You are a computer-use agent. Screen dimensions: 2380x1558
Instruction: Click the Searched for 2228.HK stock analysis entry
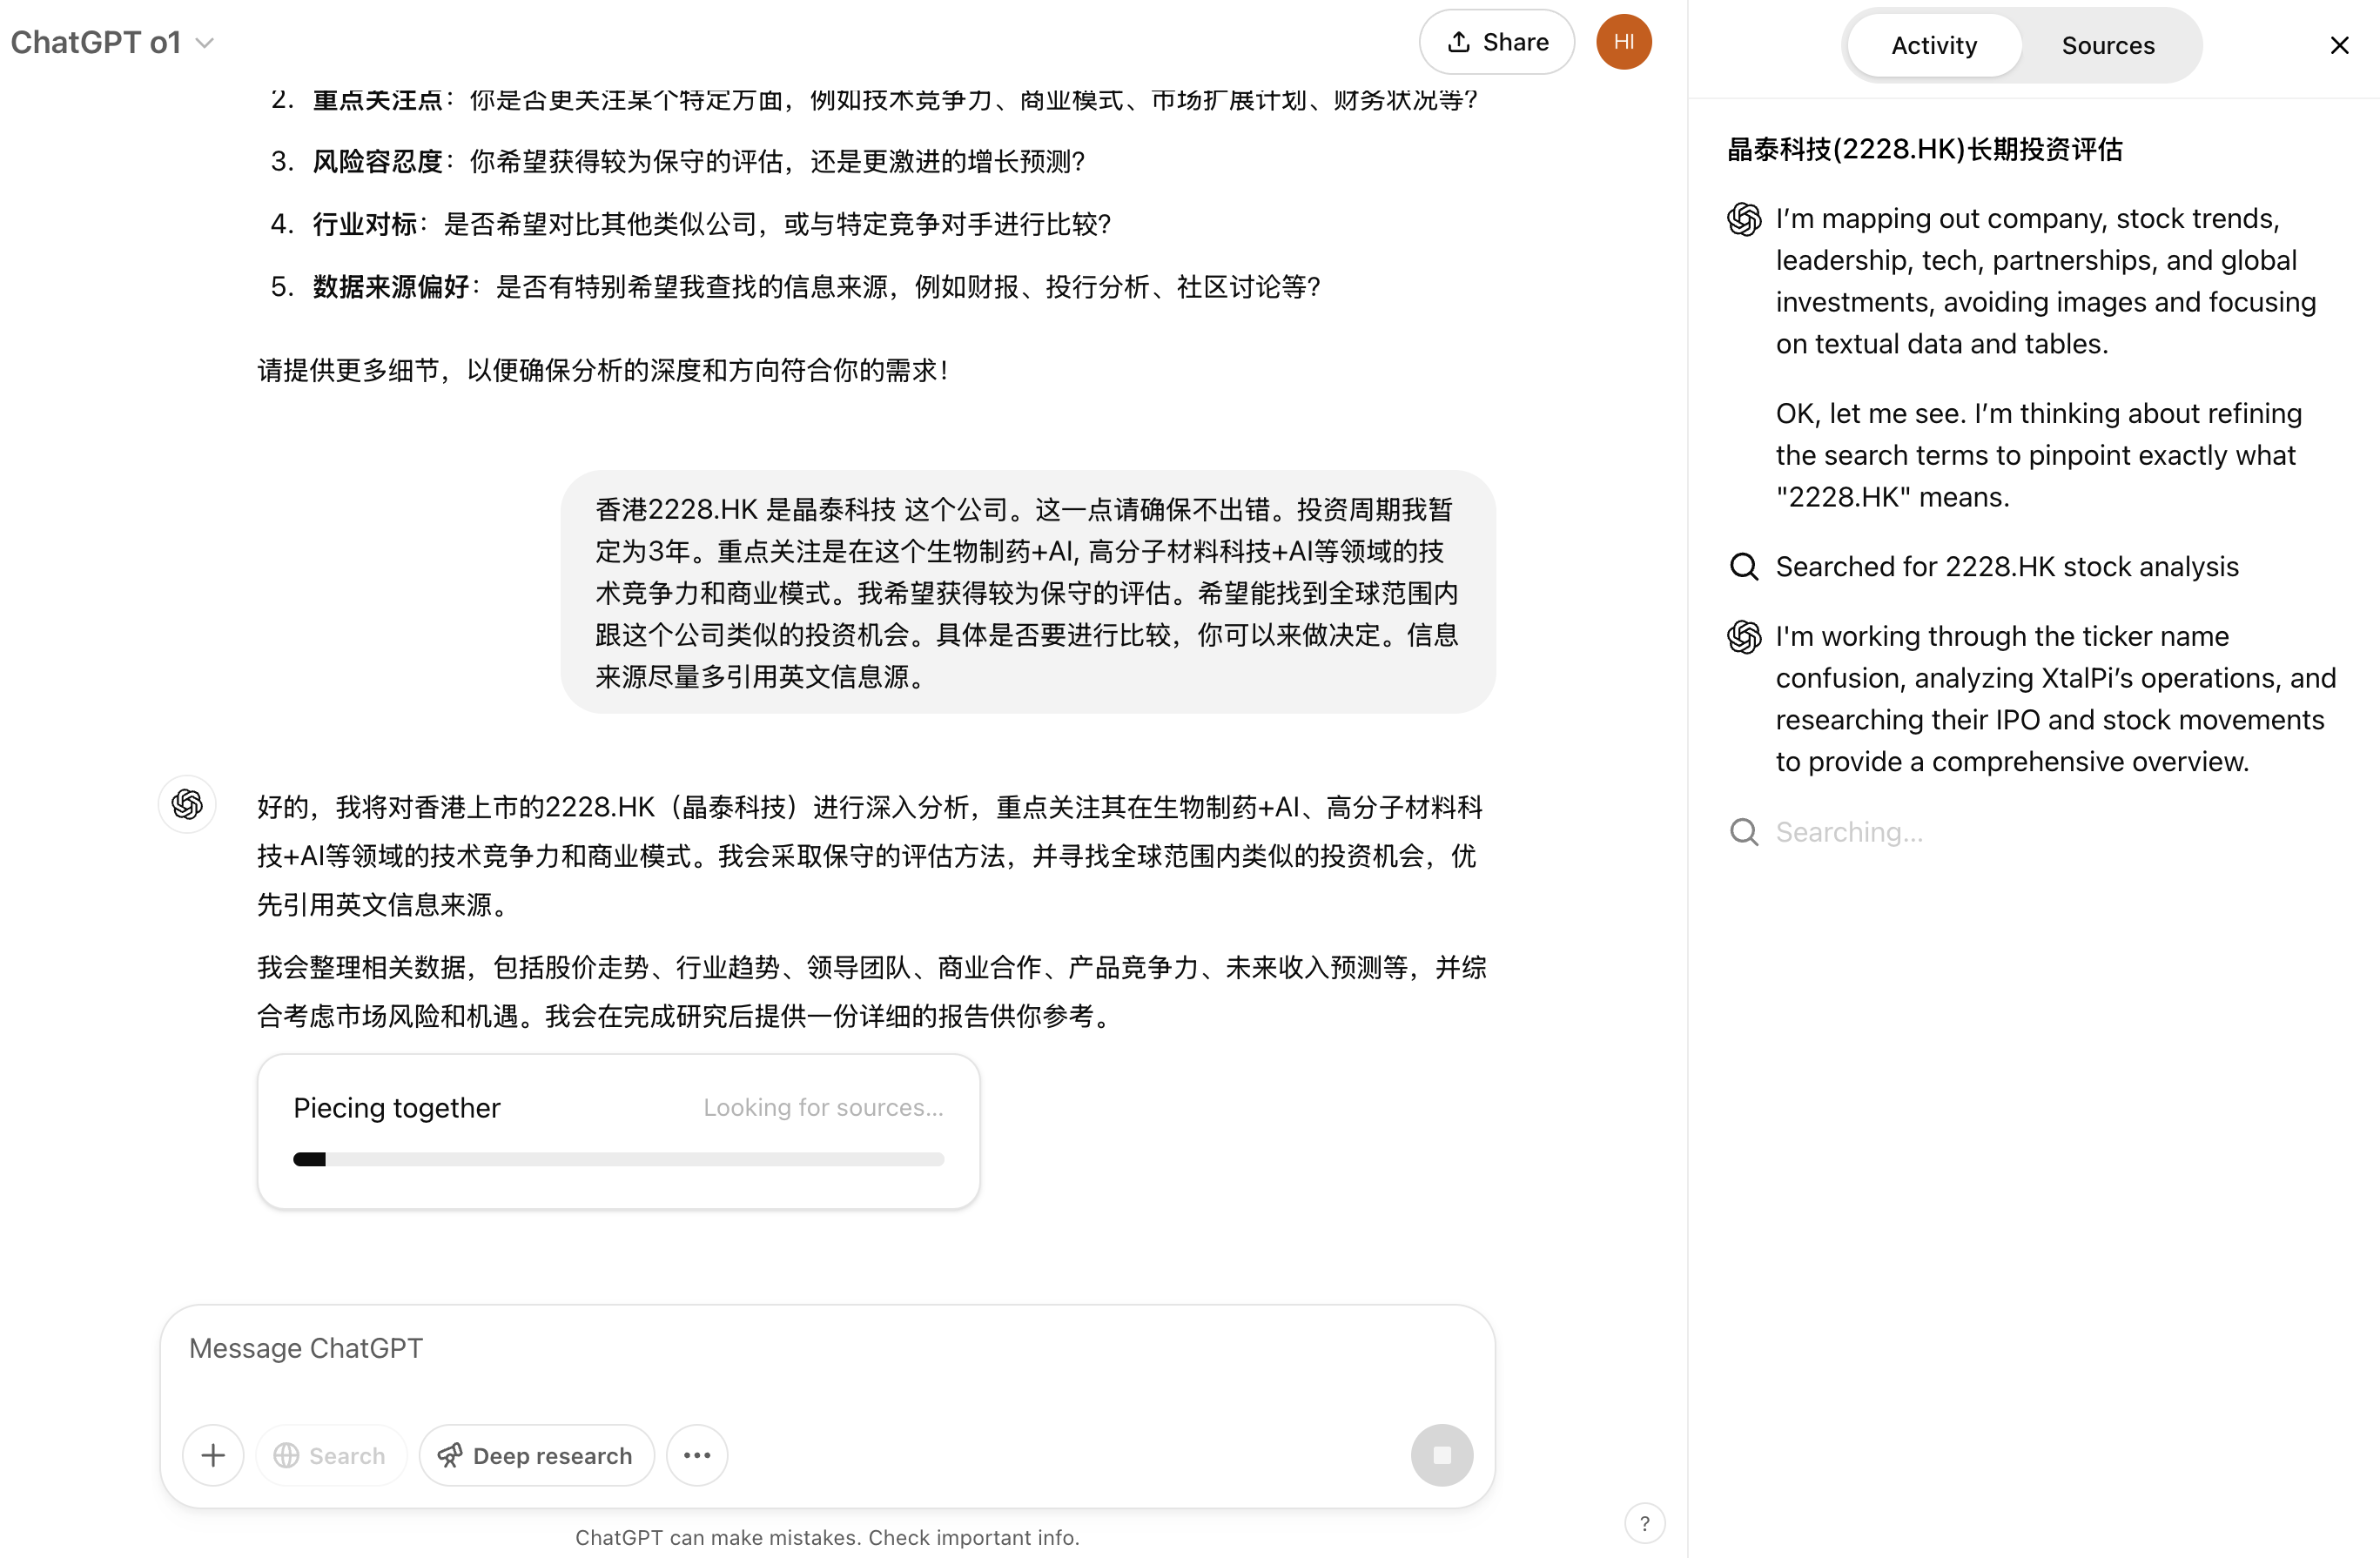[x=1985, y=567]
